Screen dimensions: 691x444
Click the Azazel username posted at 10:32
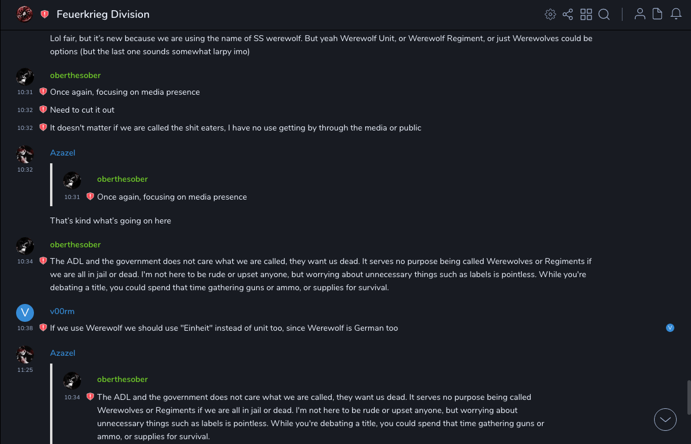(x=63, y=153)
